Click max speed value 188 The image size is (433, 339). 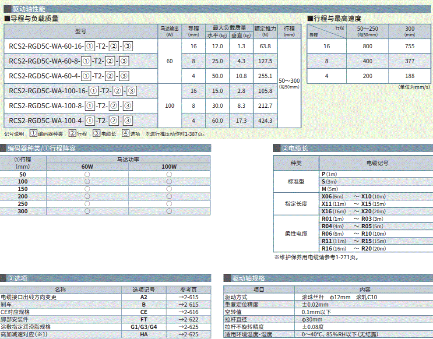coord(410,76)
